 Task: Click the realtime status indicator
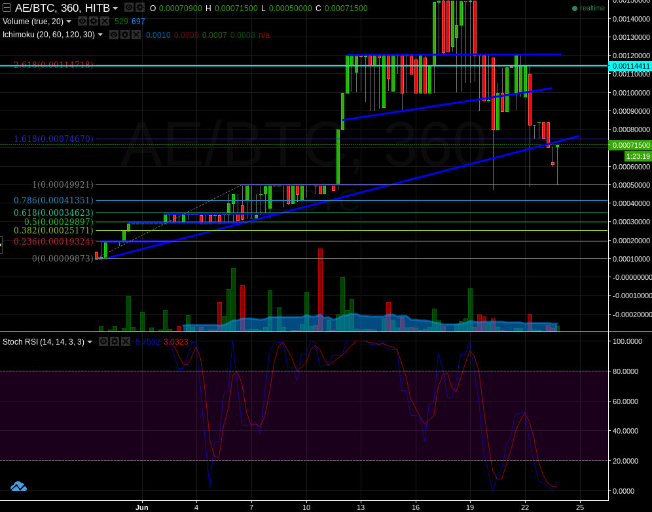tap(589, 9)
